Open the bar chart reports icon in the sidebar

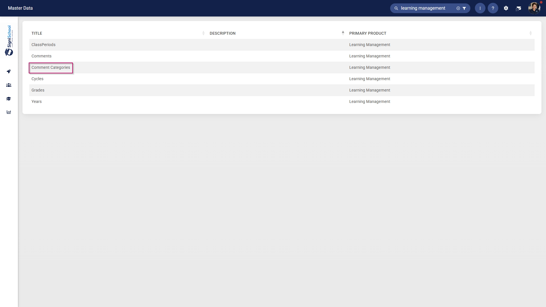9,112
